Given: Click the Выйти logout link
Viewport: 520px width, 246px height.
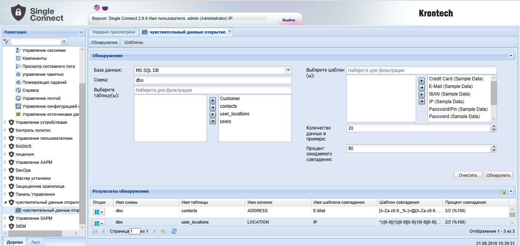Looking at the screenshot, I should (x=289, y=20).
